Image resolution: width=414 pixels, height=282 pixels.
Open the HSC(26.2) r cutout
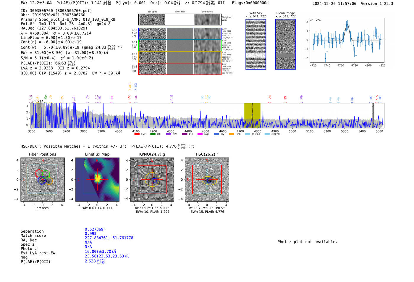207,180
